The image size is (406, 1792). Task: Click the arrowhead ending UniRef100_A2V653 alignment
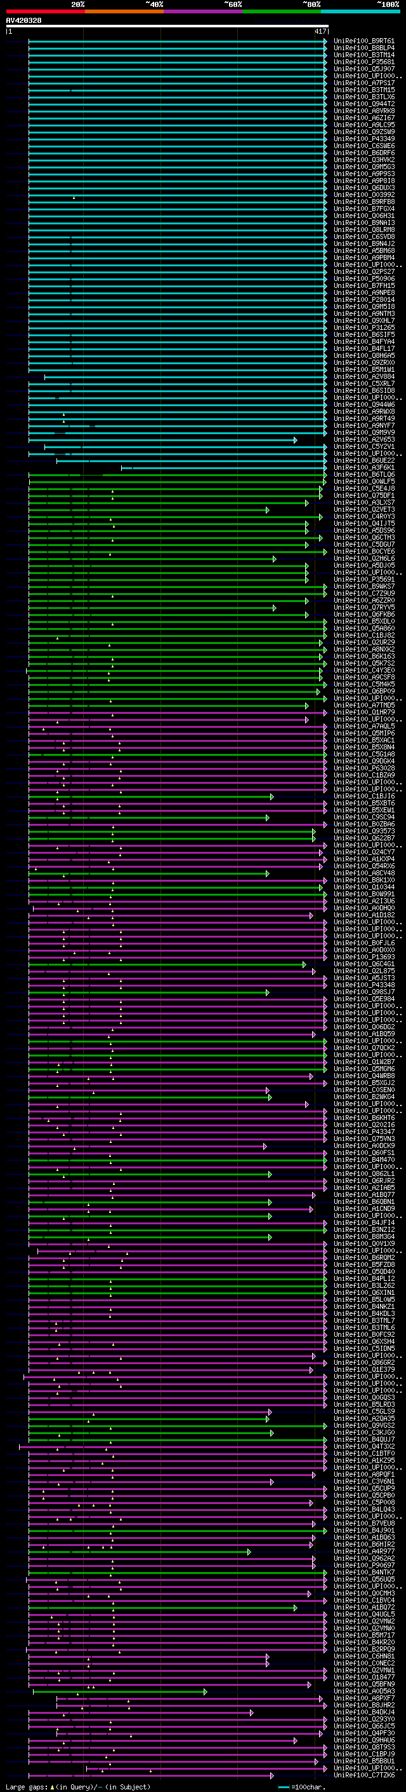tap(296, 440)
